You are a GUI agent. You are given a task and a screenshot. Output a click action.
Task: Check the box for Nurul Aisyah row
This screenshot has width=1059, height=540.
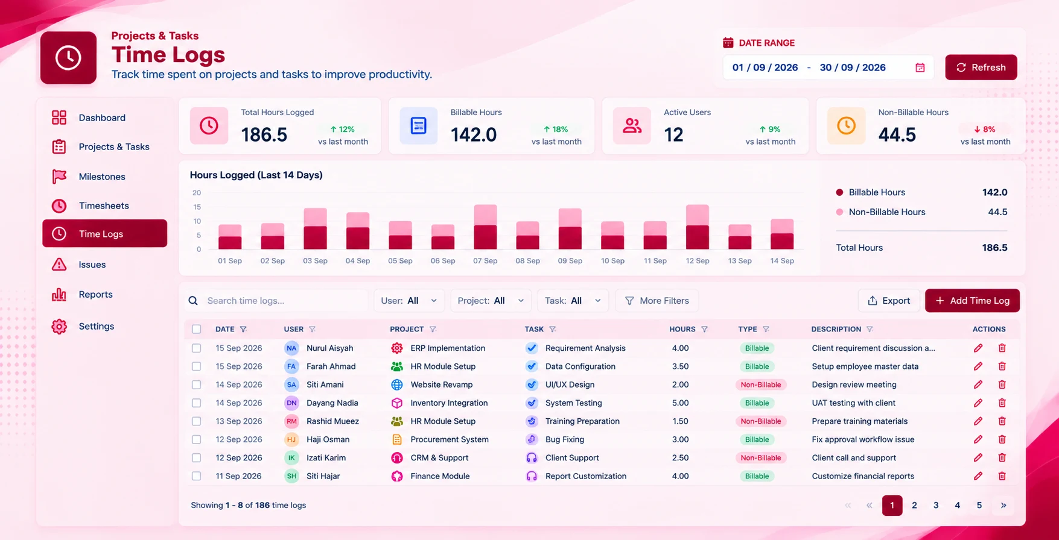point(196,348)
